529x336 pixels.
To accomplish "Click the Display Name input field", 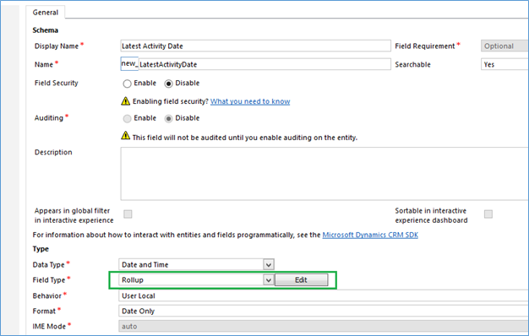I will [255, 46].
